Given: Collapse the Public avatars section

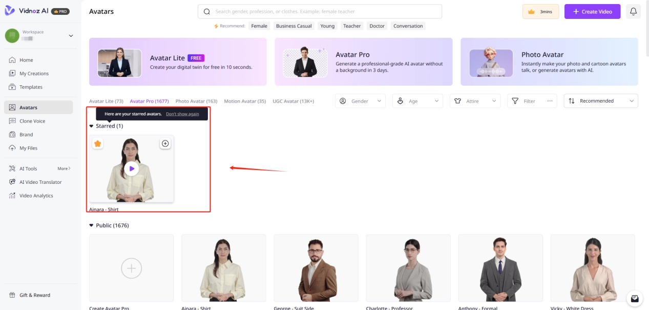Looking at the screenshot, I should click(x=92, y=226).
